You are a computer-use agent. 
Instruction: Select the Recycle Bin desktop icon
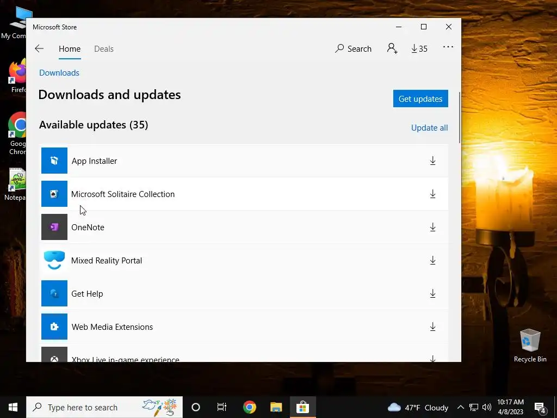point(530,346)
